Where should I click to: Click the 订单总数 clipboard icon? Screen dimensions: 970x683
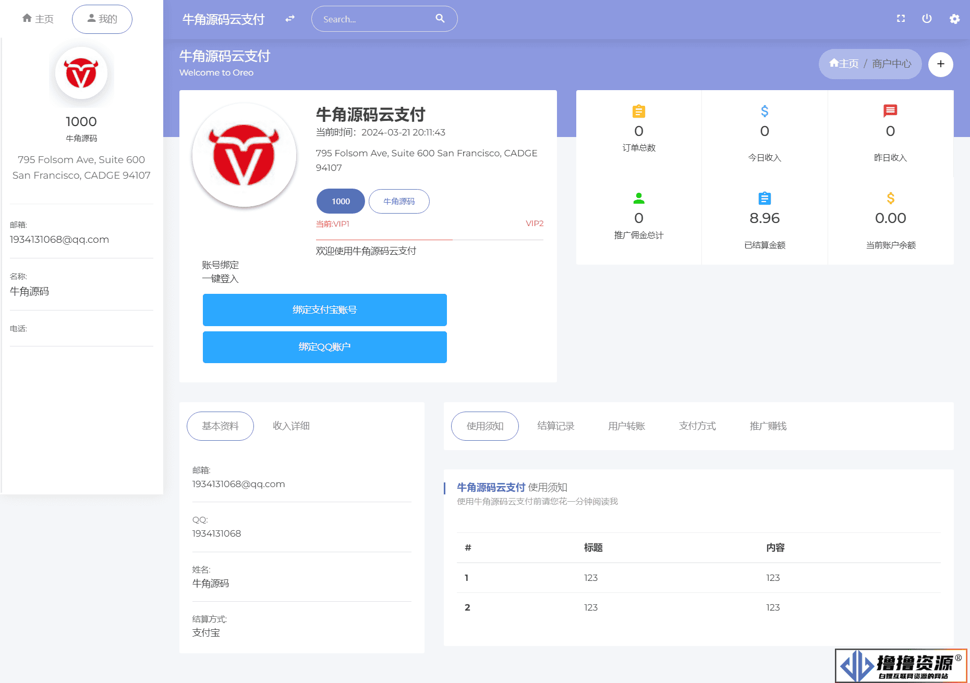[639, 111]
